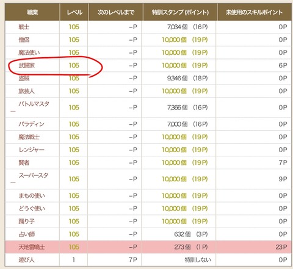293x269 pixels.
Task: Click the 特訓スタンプ (ポイント) column header
Action: click(180, 12)
